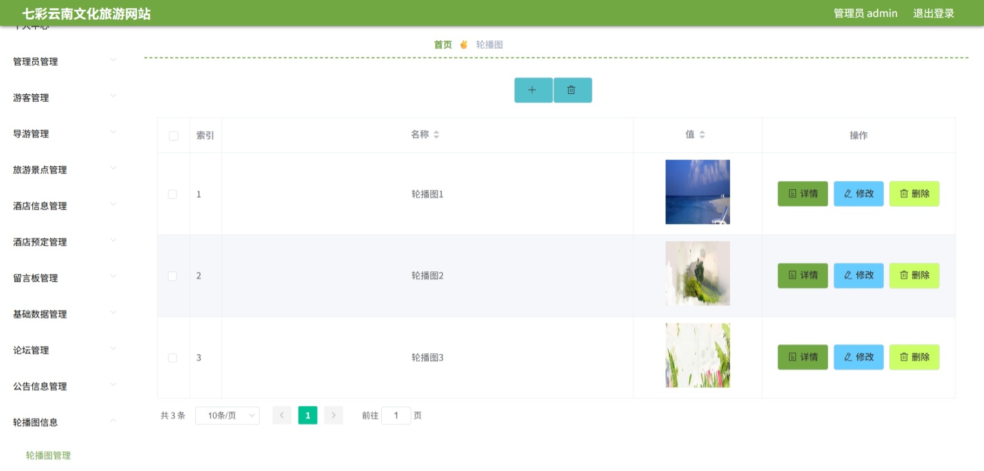This screenshot has width=984, height=471.
Task: Check the row 轮播图1 checkbox
Action: 172,194
